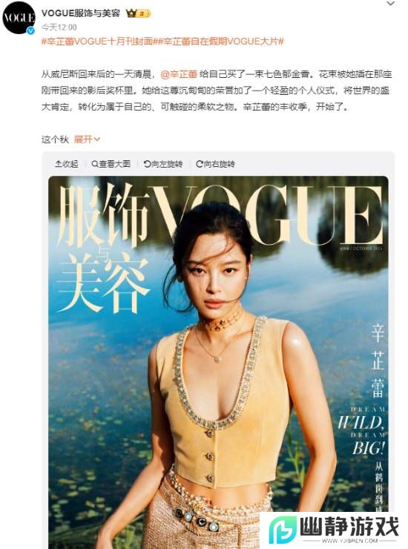
Task: Open hashtag 辛芷蕾自在假期VOGUE大片
Action: point(219,42)
